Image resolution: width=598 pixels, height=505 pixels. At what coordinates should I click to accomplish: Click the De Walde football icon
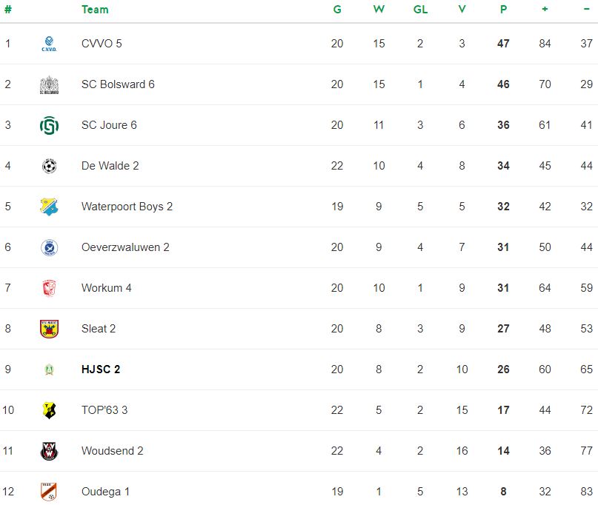coord(49,166)
